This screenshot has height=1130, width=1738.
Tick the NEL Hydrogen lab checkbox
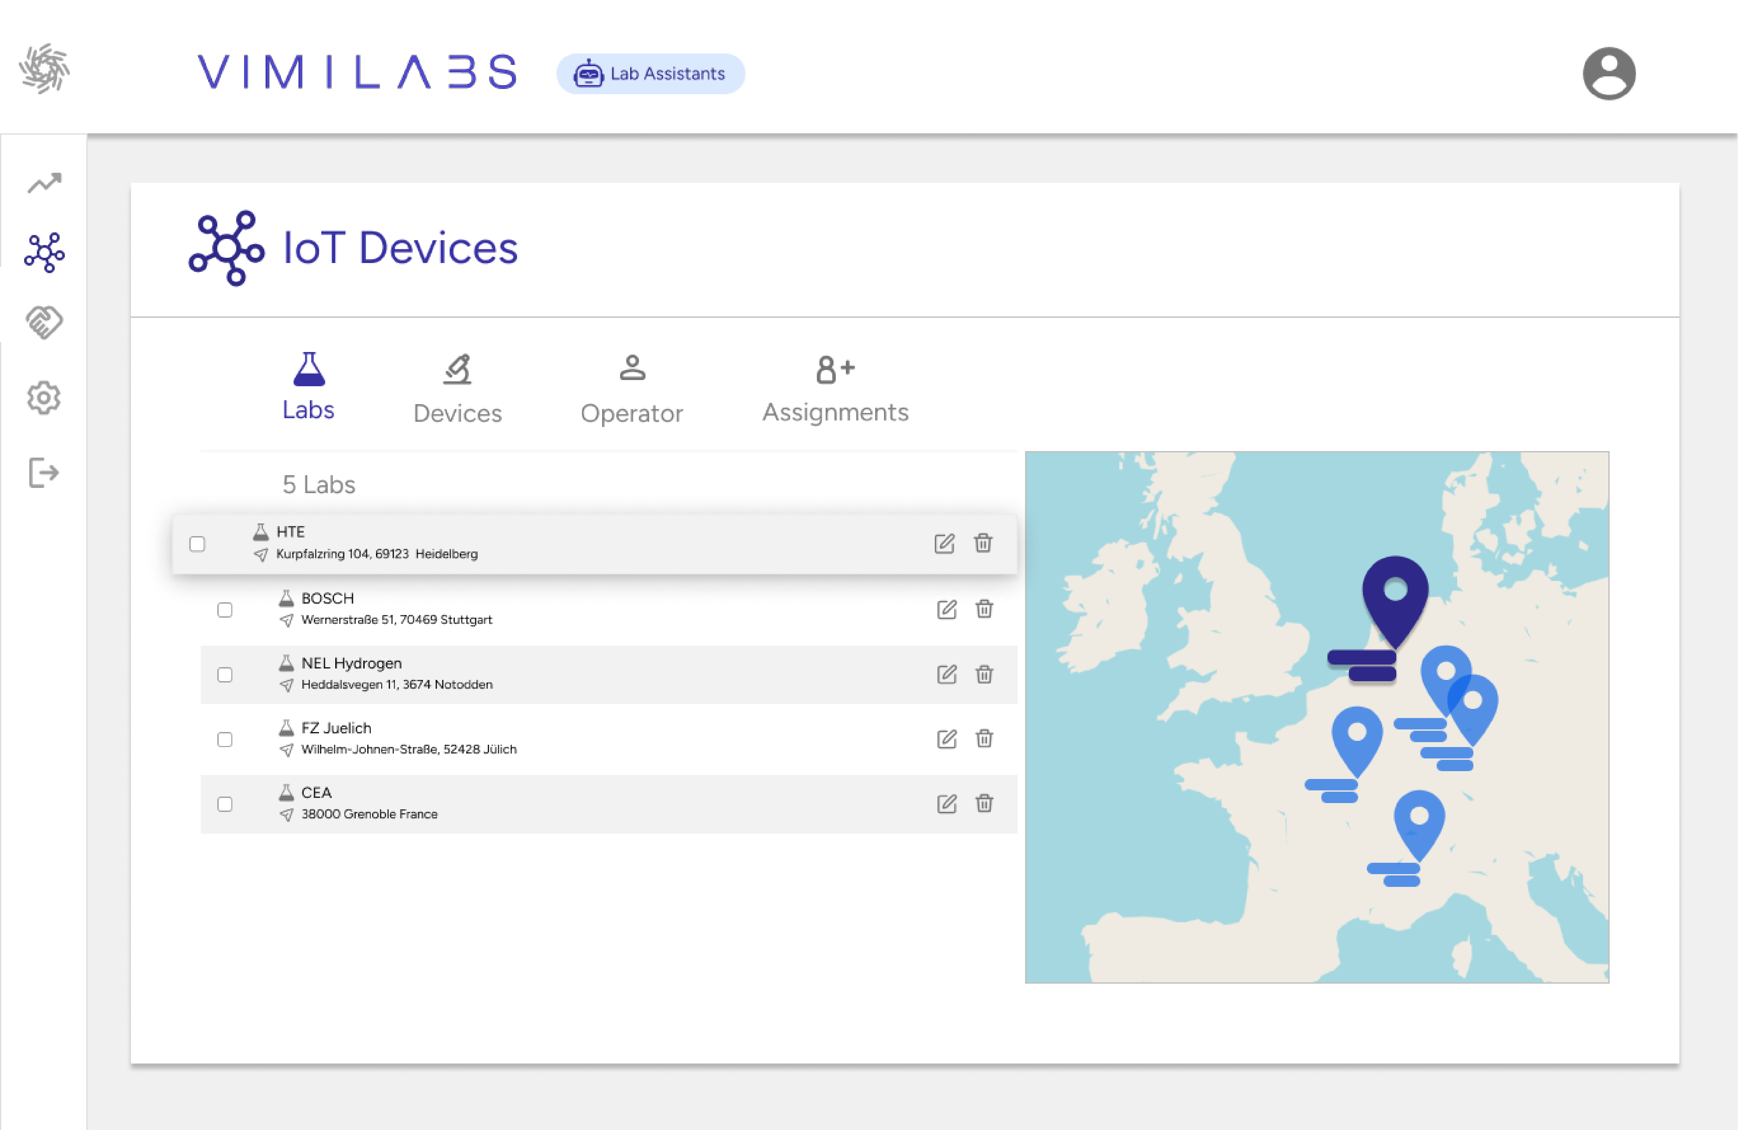point(225,675)
